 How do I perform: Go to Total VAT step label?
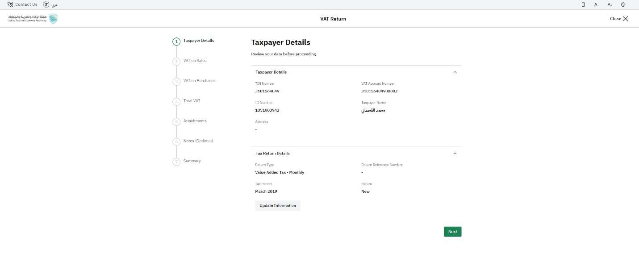[x=192, y=101]
